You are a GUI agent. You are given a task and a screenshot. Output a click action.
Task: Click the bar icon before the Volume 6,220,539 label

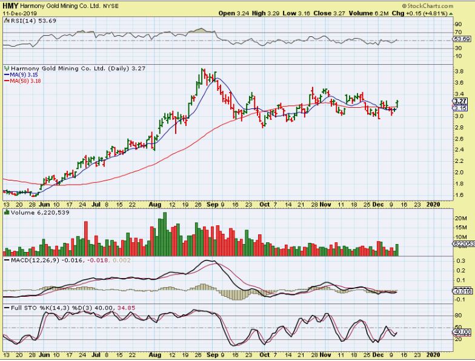(x=7, y=213)
